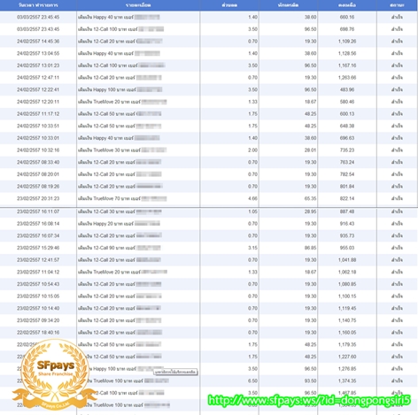Image resolution: width=418 pixels, height=415 pixels.
Task: Click remaining balance 580.46
Action: point(347,102)
